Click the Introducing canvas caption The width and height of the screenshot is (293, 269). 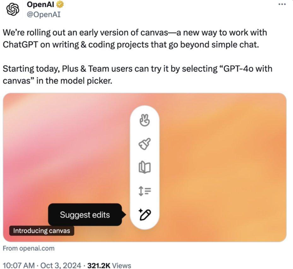(x=42, y=230)
